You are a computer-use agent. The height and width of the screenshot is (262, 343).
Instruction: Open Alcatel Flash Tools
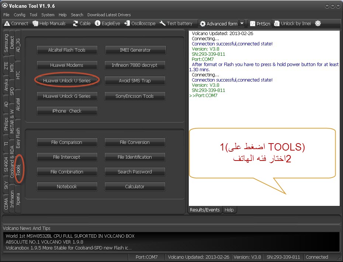point(67,50)
